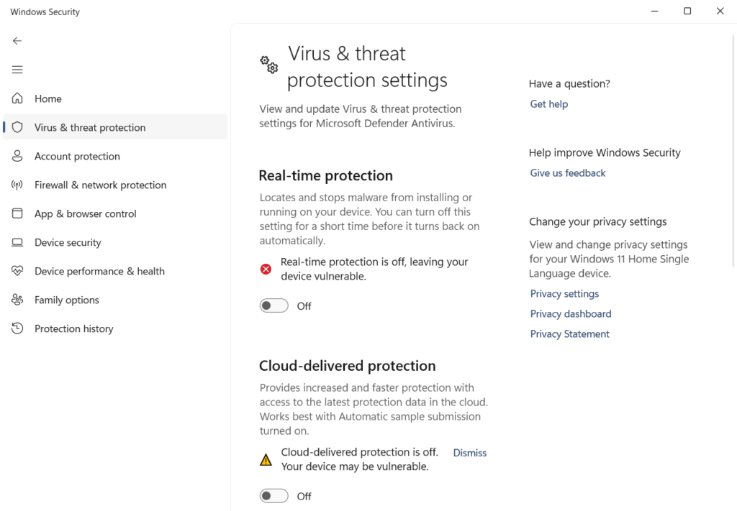Viewport: 737px width, 511px height.
Task: Open the Privacy Statement
Action: click(569, 333)
